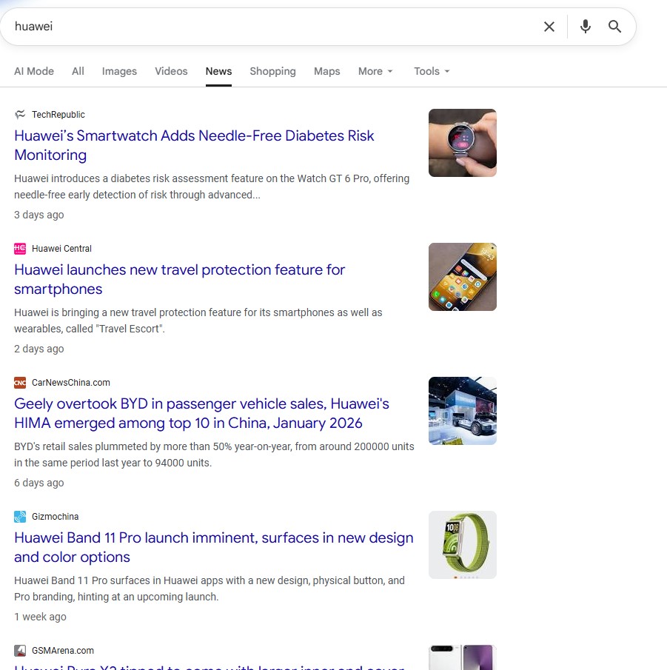Click the TechRepublic source name
This screenshot has height=670, width=667.
(x=58, y=115)
